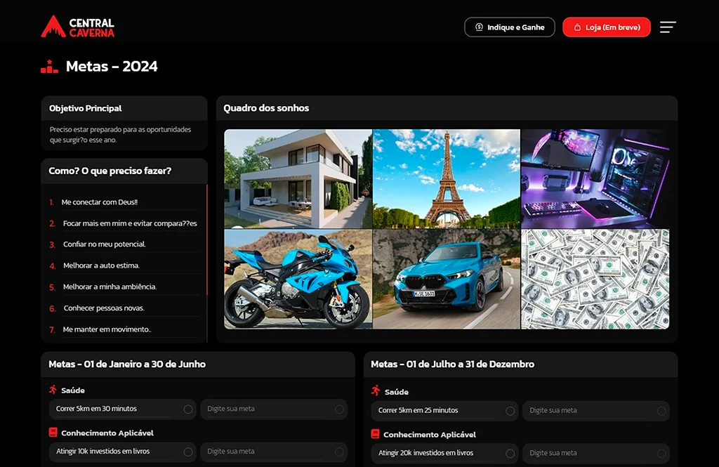Toggle circle of empty Conhecimento goal, Janeiro a Junho
The height and width of the screenshot is (467, 719).
click(x=339, y=452)
